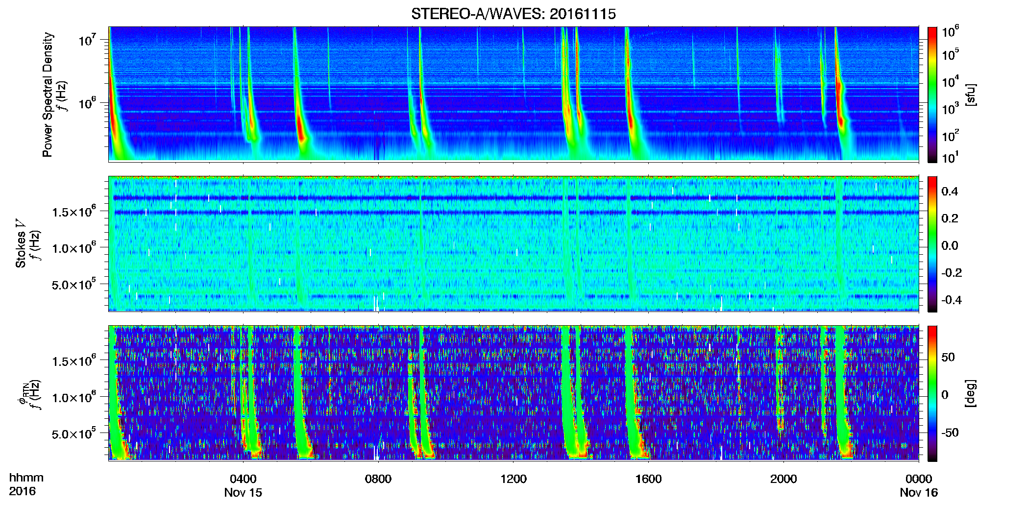Click the Stokes V axis label
Viewport: 1027px width, 529px height.
click(x=21, y=243)
